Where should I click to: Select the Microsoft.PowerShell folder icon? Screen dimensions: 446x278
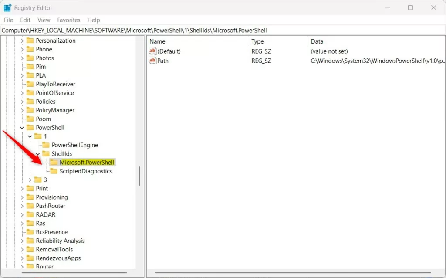[x=53, y=162]
